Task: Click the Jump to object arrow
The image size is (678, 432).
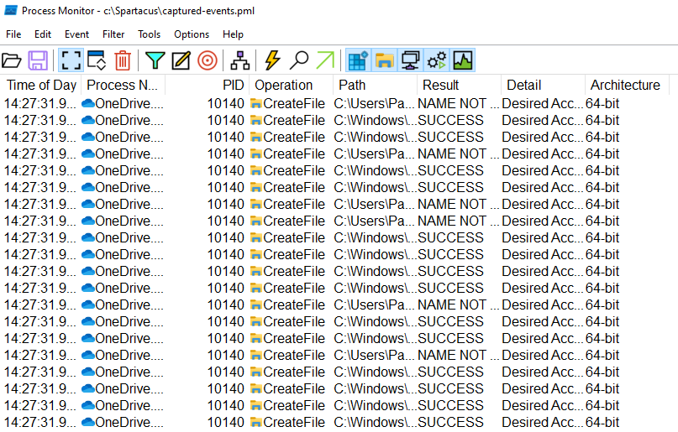Action: (x=326, y=60)
